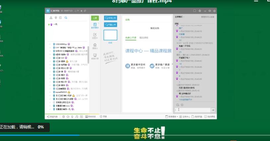Click the green 上课 start class button
This screenshot has height=141, width=270.
click(x=95, y=18)
